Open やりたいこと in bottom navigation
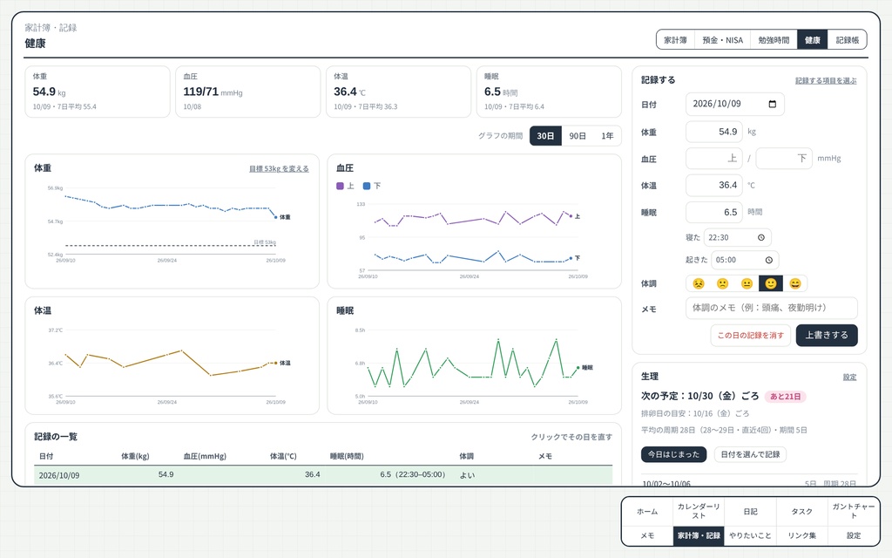892x558 pixels. [750, 536]
